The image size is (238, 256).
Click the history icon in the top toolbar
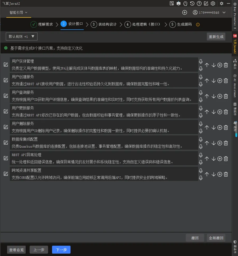(x=192, y=3)
